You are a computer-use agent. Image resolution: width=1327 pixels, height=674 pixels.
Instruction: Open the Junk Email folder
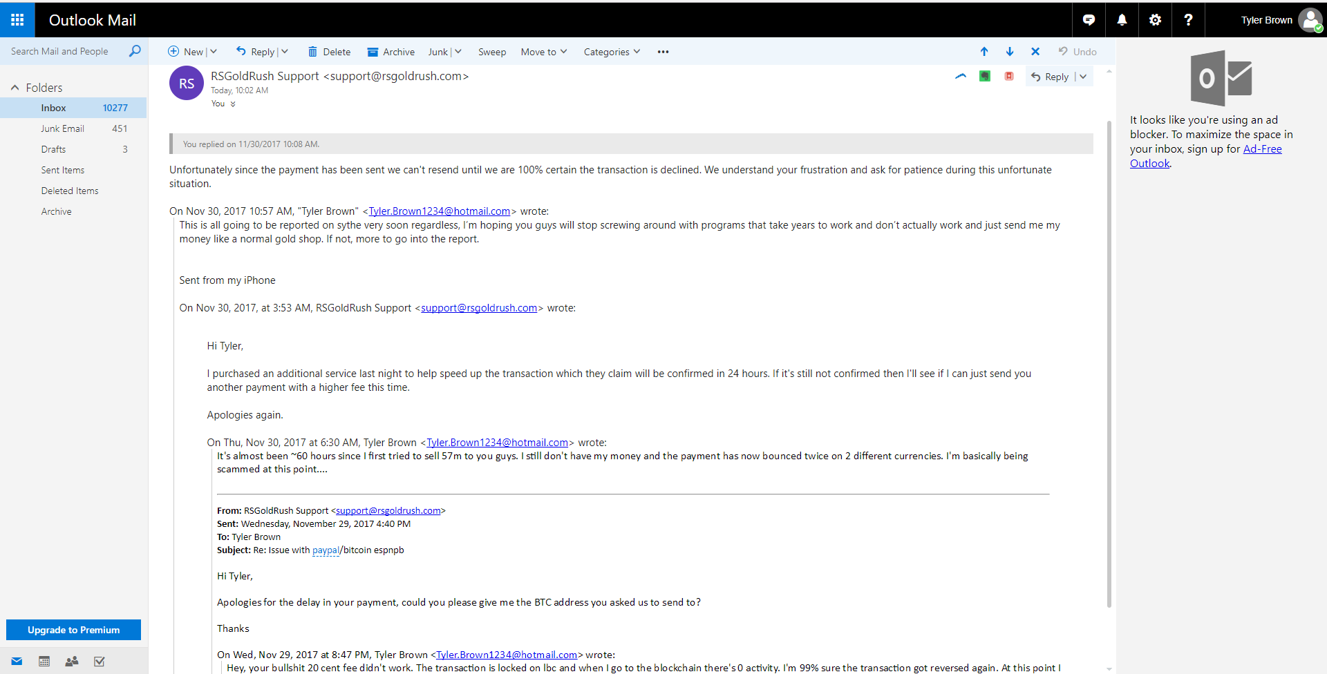pos(73,128)
